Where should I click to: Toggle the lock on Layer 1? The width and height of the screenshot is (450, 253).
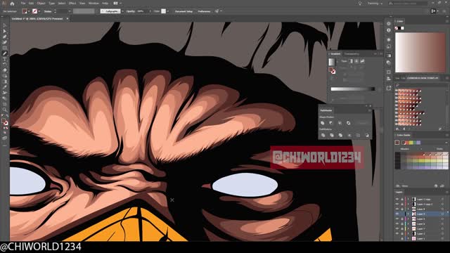pyautogui.click(x=401, y=239)
